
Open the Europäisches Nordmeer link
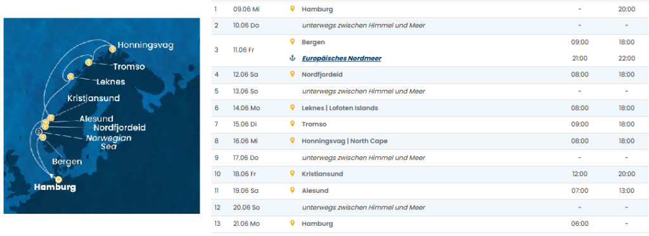(342, 58)
